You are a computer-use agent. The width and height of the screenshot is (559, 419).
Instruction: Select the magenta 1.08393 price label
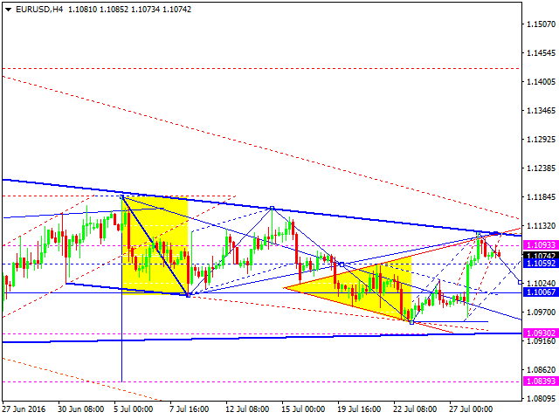pyautogui.click(x=541, y=381)
